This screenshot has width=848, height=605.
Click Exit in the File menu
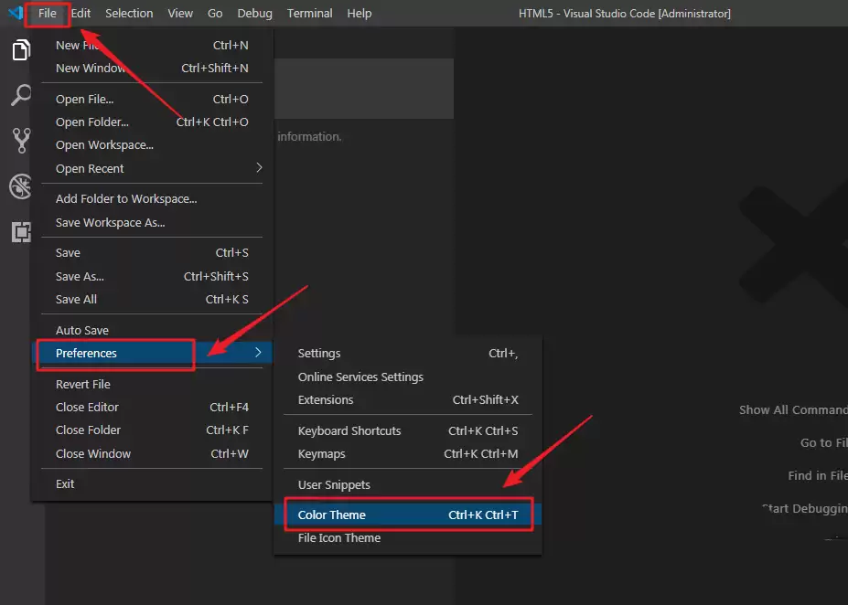point(65,483)
